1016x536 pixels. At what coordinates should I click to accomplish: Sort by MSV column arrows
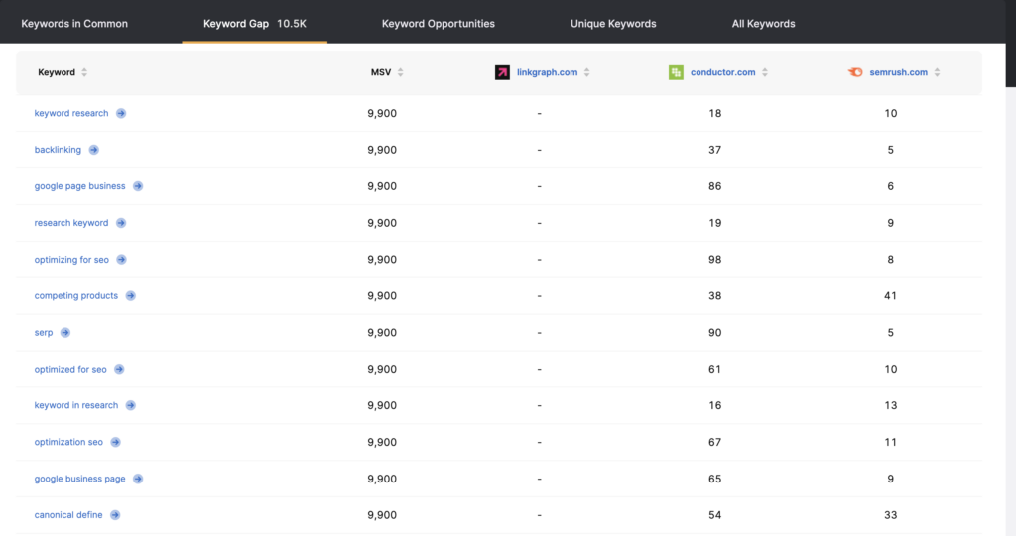[x=401, y=72]
